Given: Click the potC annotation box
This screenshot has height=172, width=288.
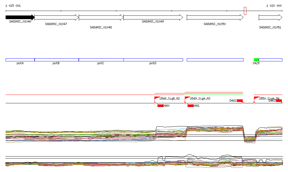Looking at the screenshot, I should coord(101,60).
